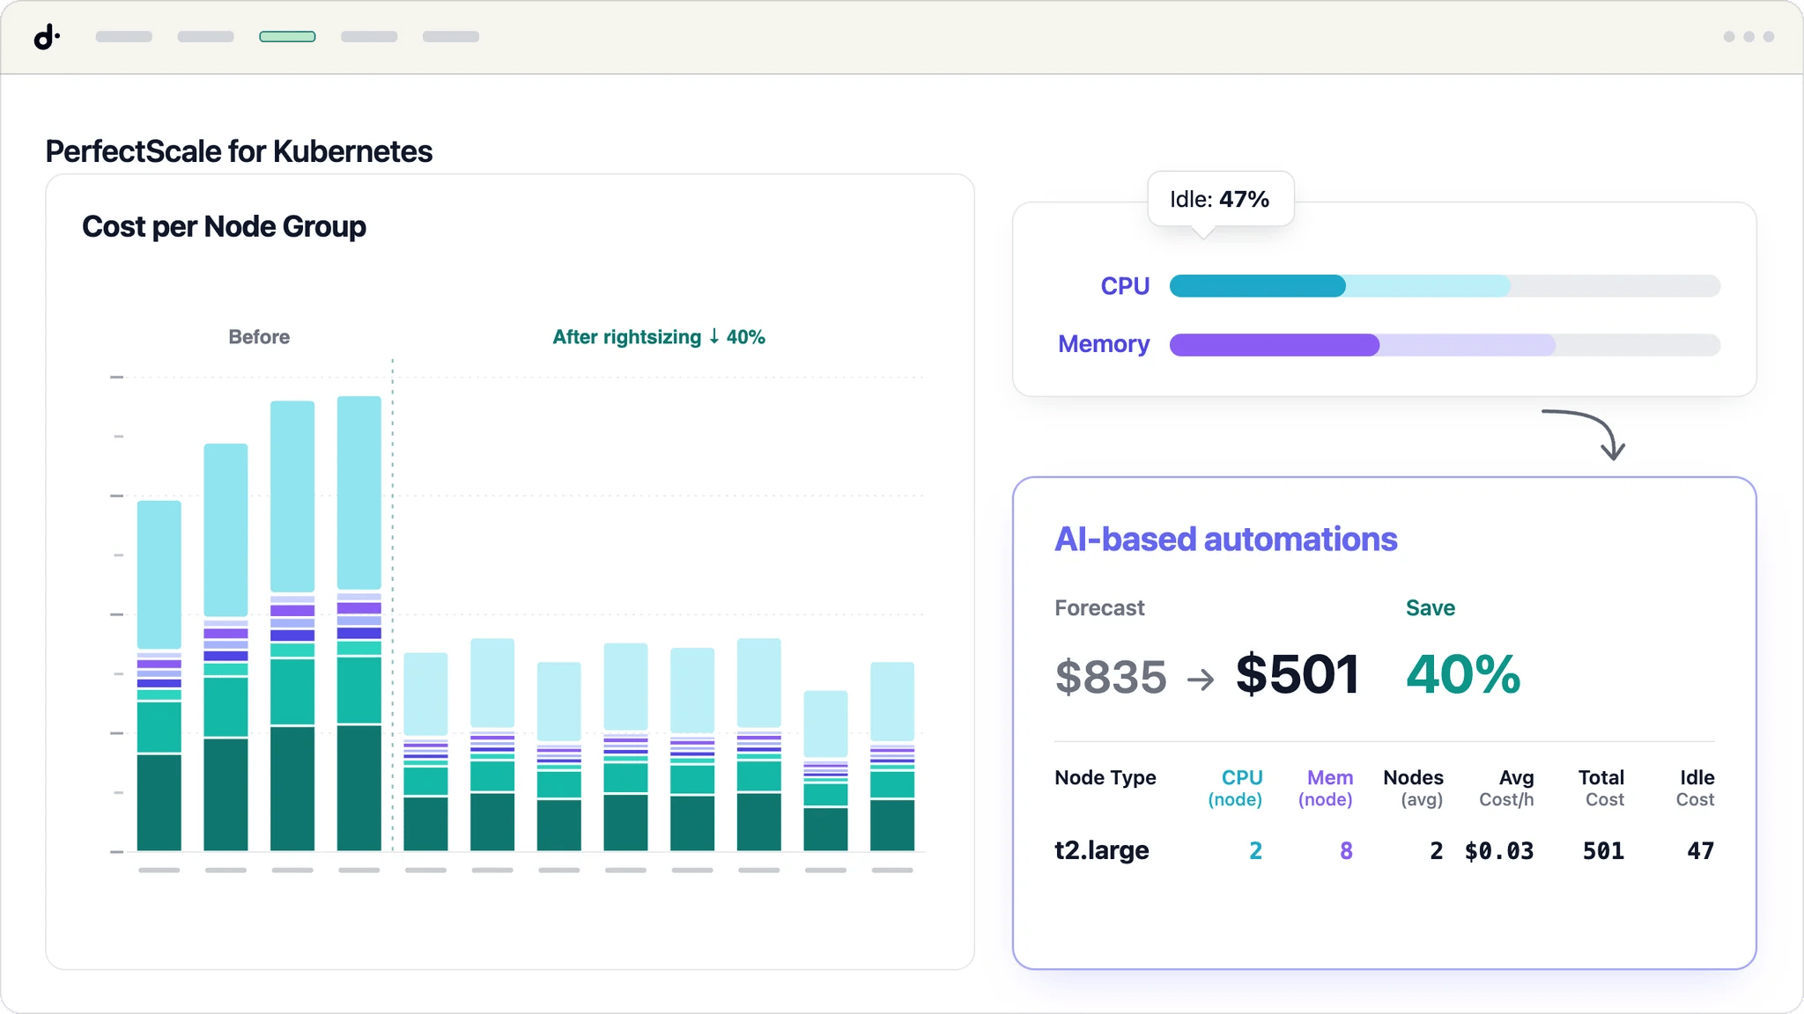The image size is (1804, 1014).
Task: Click the 'PerfectScale for Kubernetes' heading
Action: pyautogui.click(x=239, y=151)
